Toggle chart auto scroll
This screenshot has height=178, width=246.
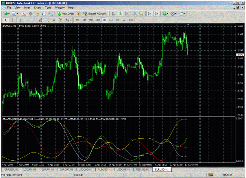[x=150, y=14]
